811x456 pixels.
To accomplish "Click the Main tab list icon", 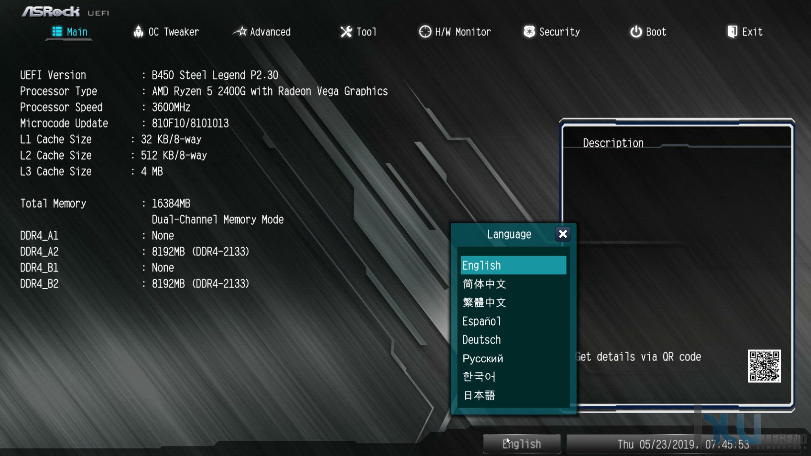I will click(57, 31).
